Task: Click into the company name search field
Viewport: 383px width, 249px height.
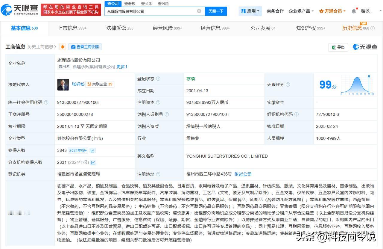Action: coord(151,11)
